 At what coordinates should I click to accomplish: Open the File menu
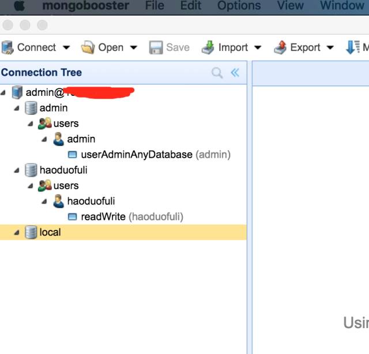coord(155,5)
